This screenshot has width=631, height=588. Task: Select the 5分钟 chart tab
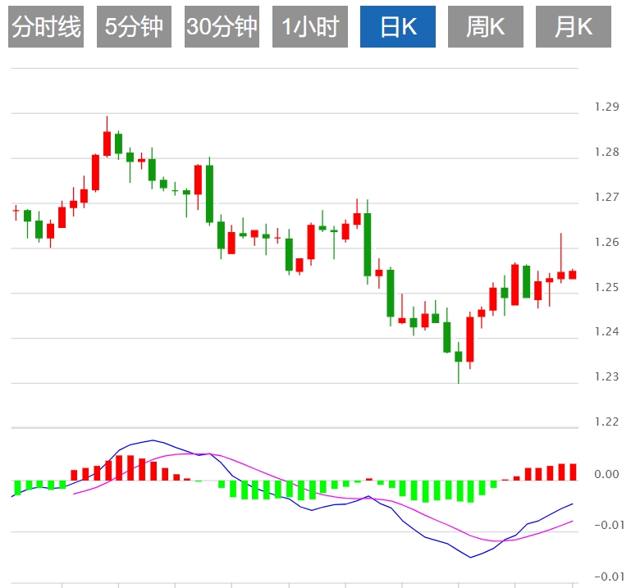tap(134, 27)
